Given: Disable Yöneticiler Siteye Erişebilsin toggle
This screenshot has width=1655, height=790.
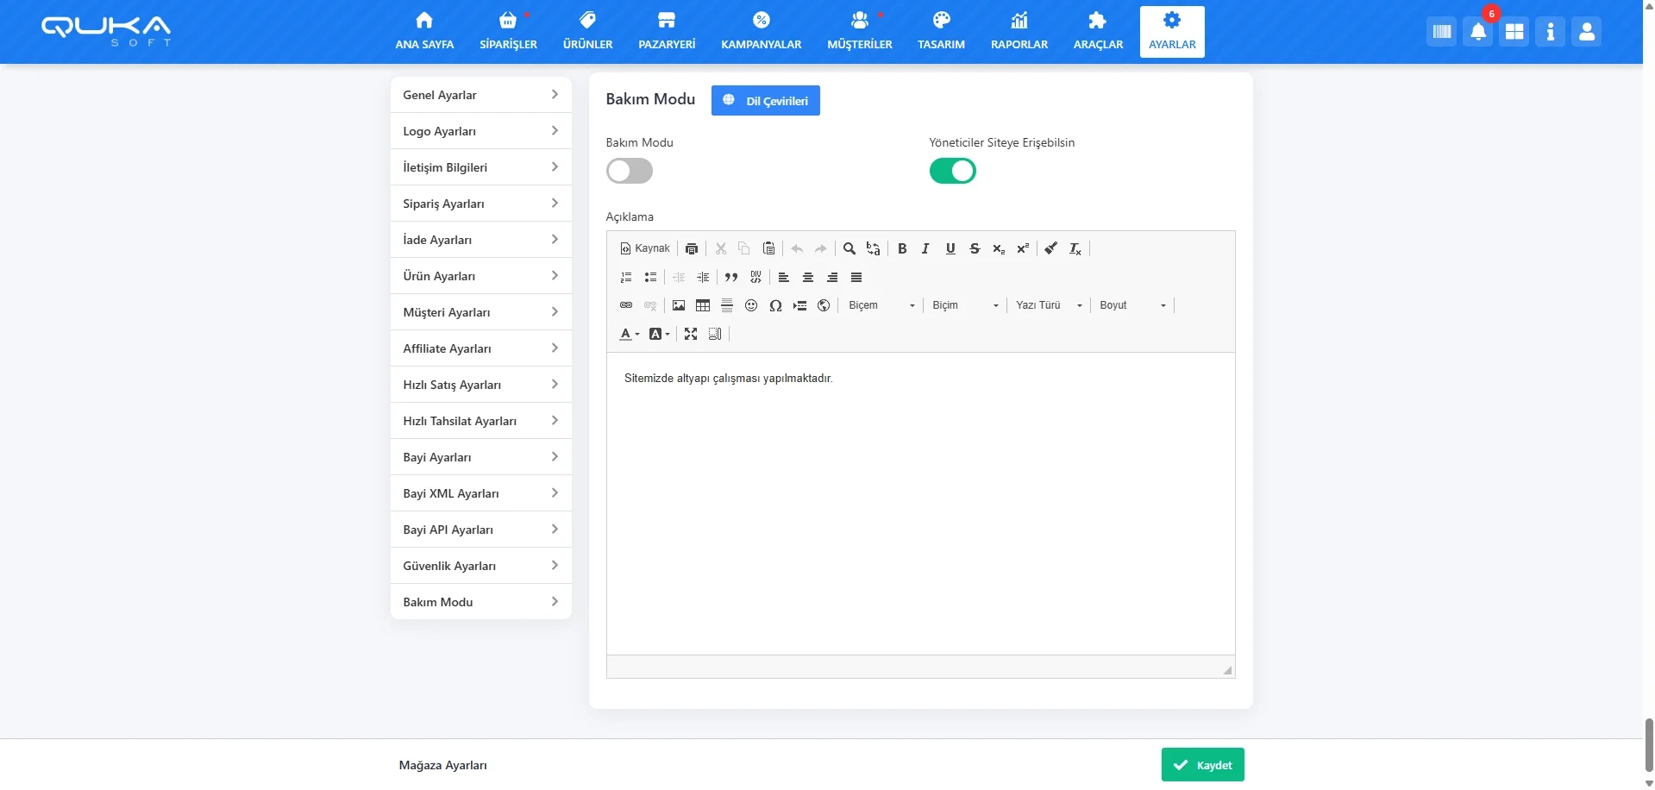Looking at the screenshot, I should click(952, 171).
